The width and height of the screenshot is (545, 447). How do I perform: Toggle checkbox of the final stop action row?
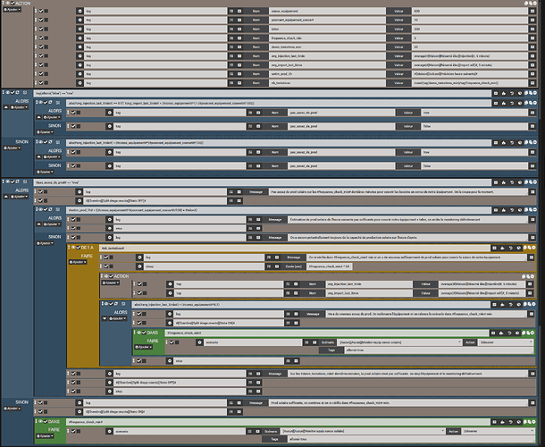click(x=73, y=392)
